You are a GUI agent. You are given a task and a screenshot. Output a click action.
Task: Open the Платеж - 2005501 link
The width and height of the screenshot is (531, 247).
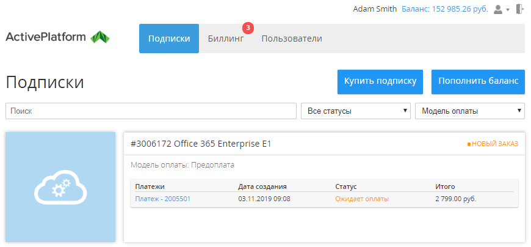pyautogui.click(x=162, y=199)
